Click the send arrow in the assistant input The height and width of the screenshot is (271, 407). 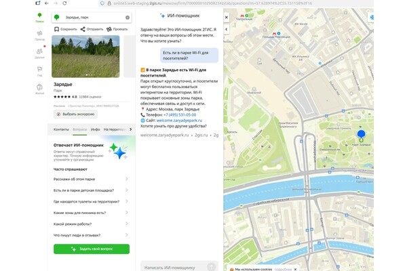(211, 266)
